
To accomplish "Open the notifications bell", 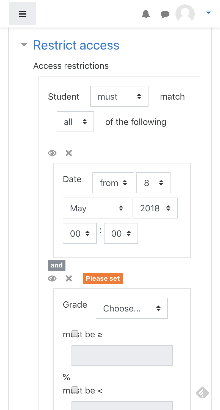I will 146,14.
